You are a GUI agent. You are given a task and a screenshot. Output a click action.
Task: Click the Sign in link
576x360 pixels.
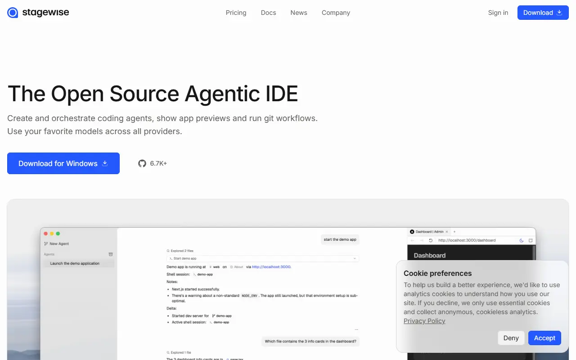498,13
